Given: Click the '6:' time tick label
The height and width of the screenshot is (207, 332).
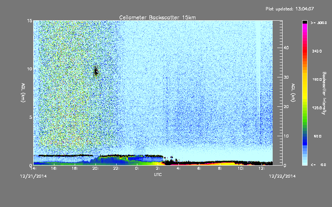Looking at the screenshot, I should (199, 168).
